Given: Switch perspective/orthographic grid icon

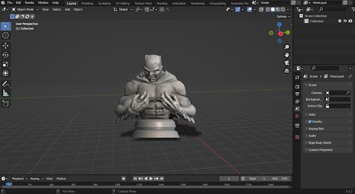Looking at the screenshot, I should click(287, 71).
